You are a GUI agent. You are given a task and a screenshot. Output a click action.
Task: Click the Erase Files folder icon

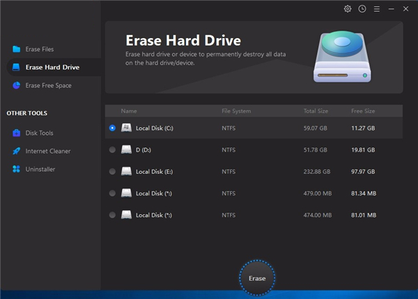16,49
